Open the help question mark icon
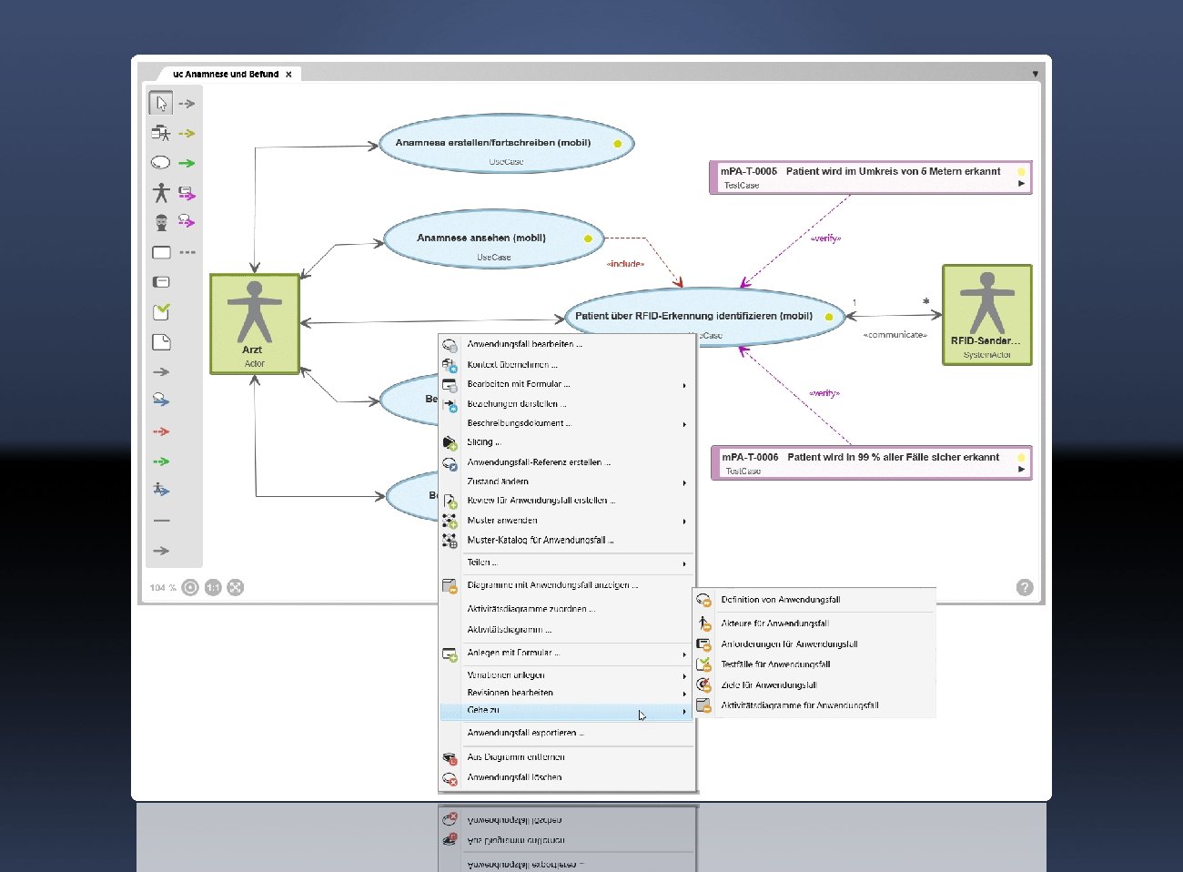Image resolution: width=1183 pixels, height=872 pixels. (x=1025, y=588)
